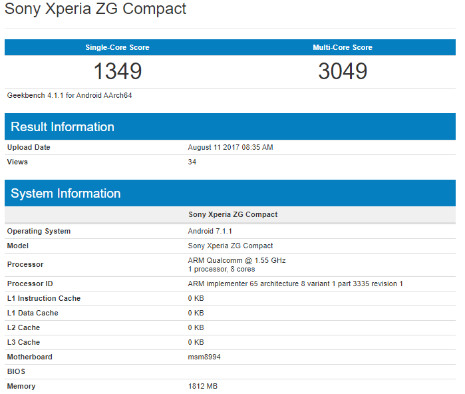Select the ARM Qualcomm 1.55 GHz processor text
The height and width of the screenshot is (394, 465).
237,260
